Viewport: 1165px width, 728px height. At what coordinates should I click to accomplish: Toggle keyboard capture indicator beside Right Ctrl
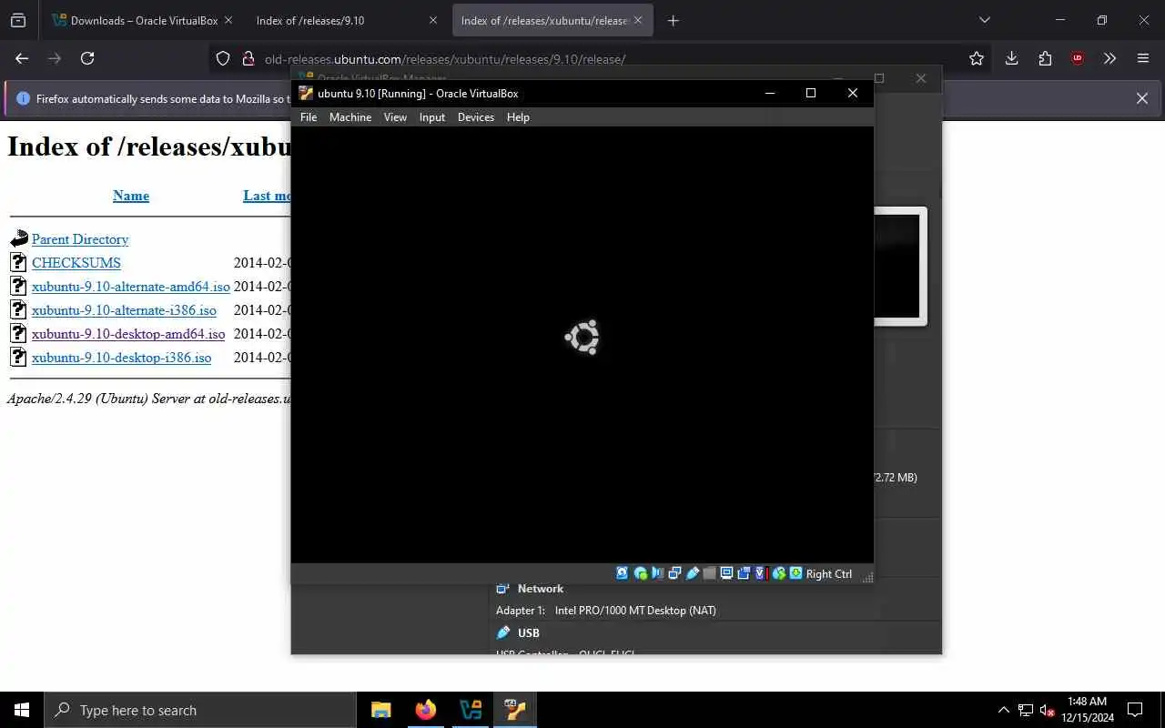[795, 573]
